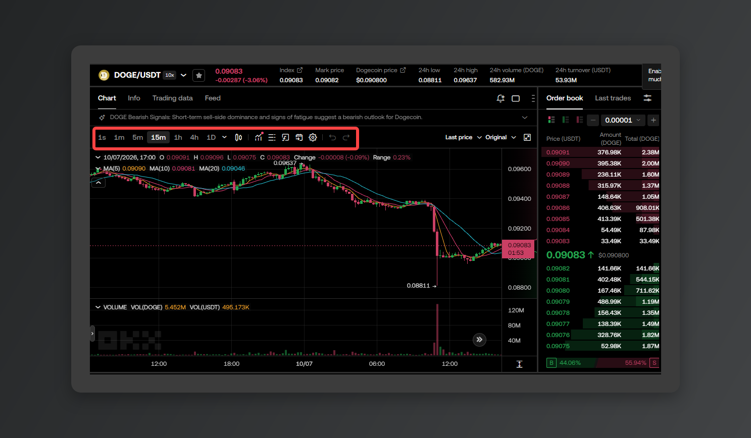Select the 1D timeframe
This screenshot has width=751, height=438.
coord(211,137)
